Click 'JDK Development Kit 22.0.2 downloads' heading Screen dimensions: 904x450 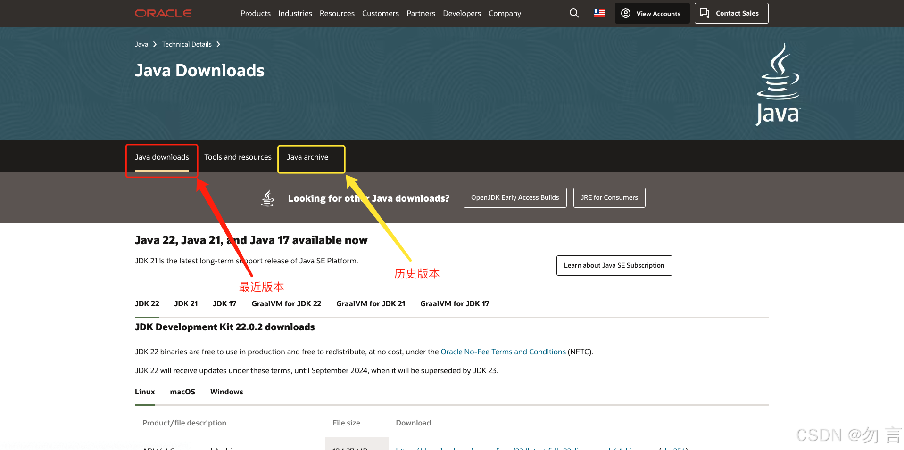(225, 327)
